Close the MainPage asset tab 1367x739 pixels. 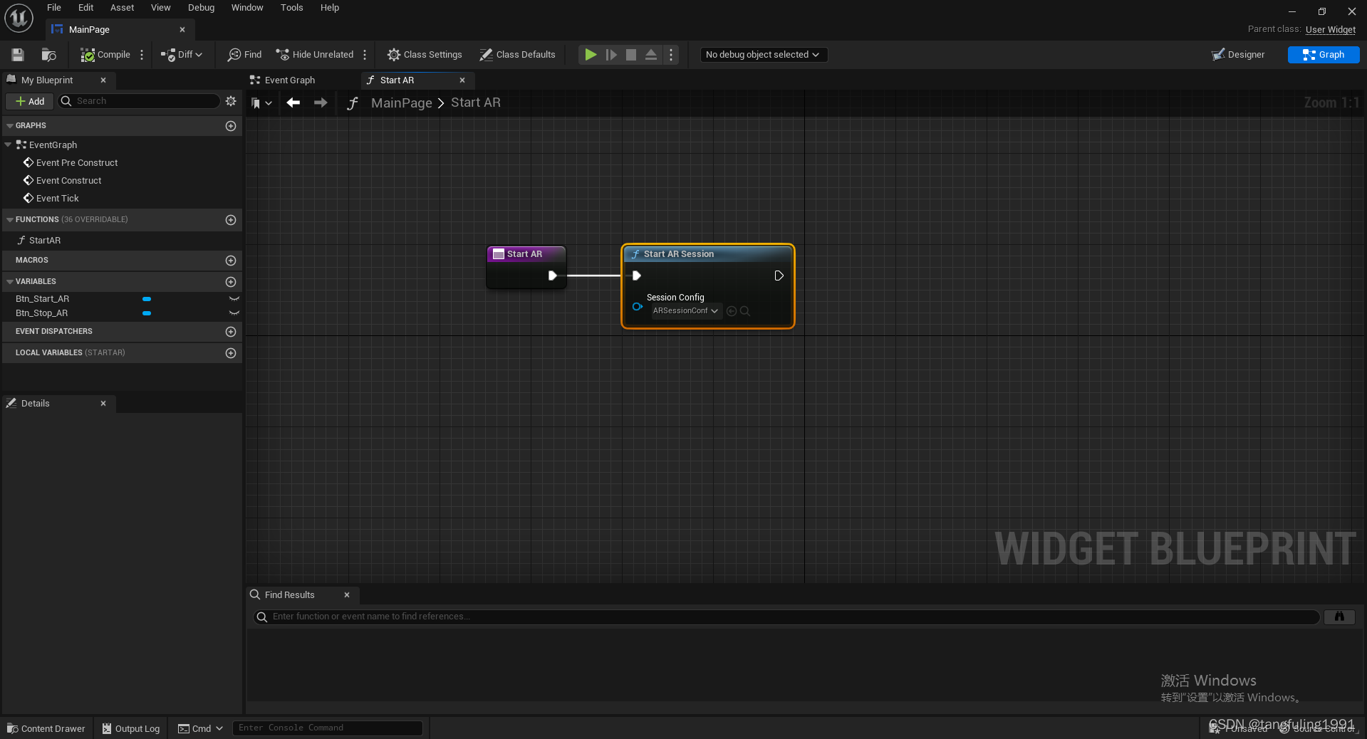click(x=182, y=30)
